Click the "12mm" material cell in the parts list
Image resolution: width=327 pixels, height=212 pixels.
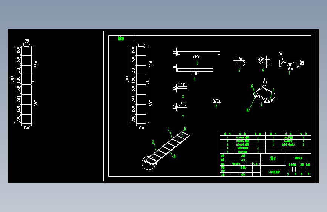288,138
